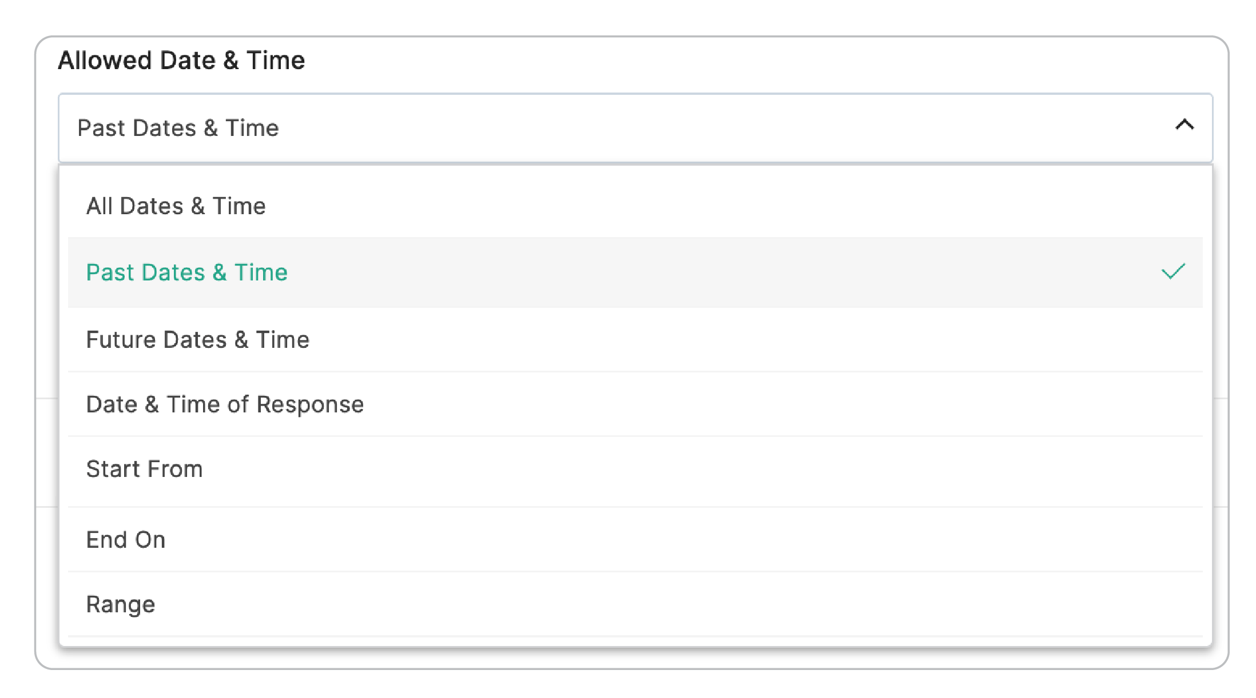Select All Dates & Time option

coord(176,206)
